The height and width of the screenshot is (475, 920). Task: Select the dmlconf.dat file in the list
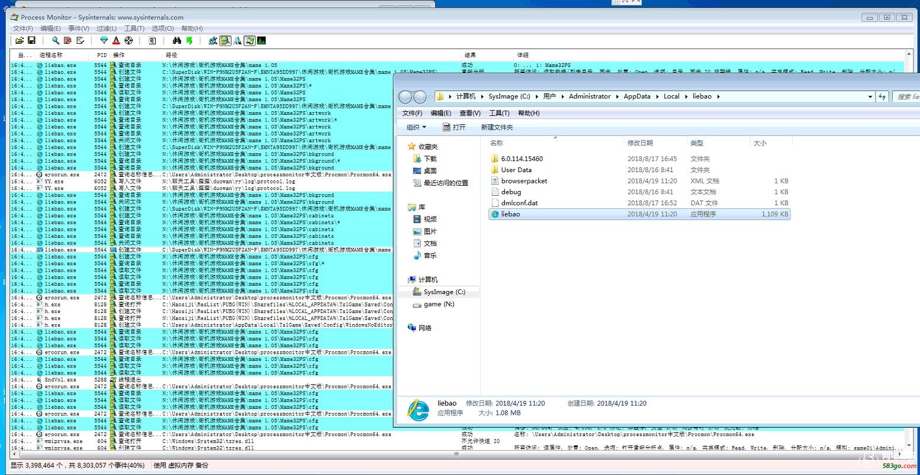[x=519, y=203]
